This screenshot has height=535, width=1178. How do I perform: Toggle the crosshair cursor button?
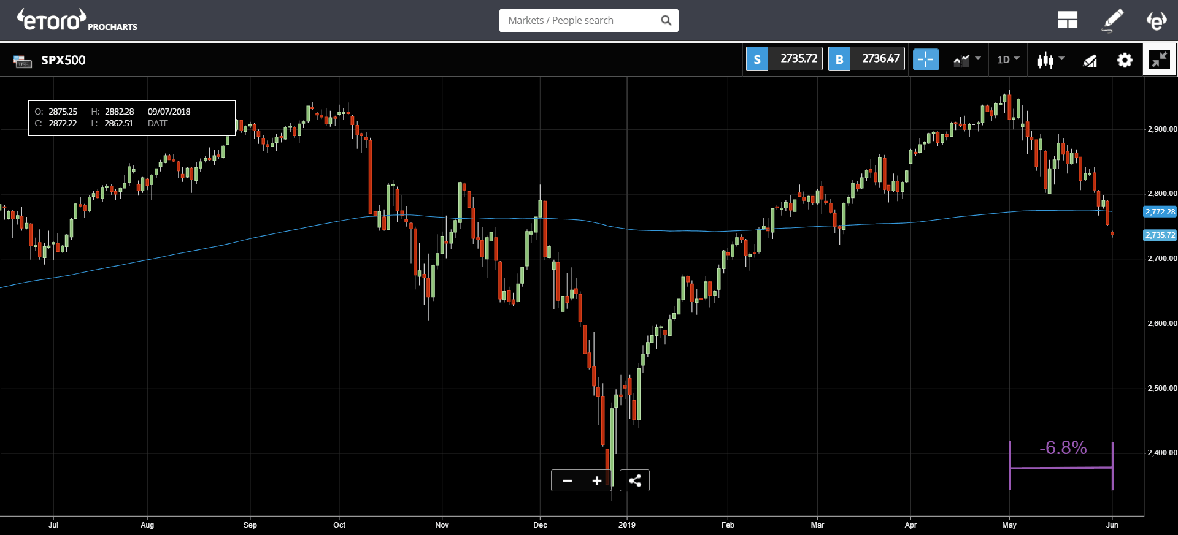click(926, 59)
